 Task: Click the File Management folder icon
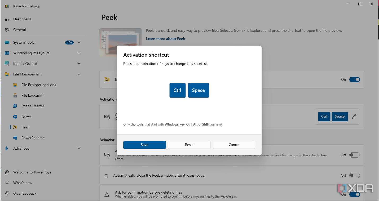pyautogui.click(x=7, y=74)
